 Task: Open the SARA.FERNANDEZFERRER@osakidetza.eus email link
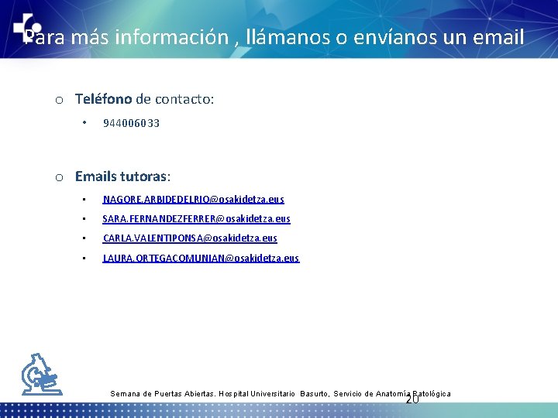pyautogui.click(x=196, y=218)
